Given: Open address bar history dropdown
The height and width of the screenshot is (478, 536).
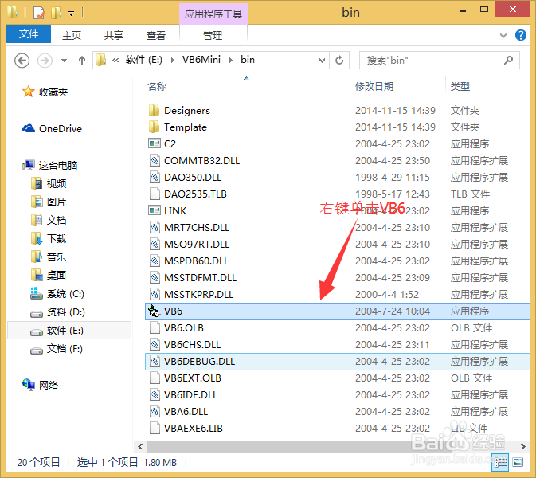Looking at the screenshot, I should 322,61.
